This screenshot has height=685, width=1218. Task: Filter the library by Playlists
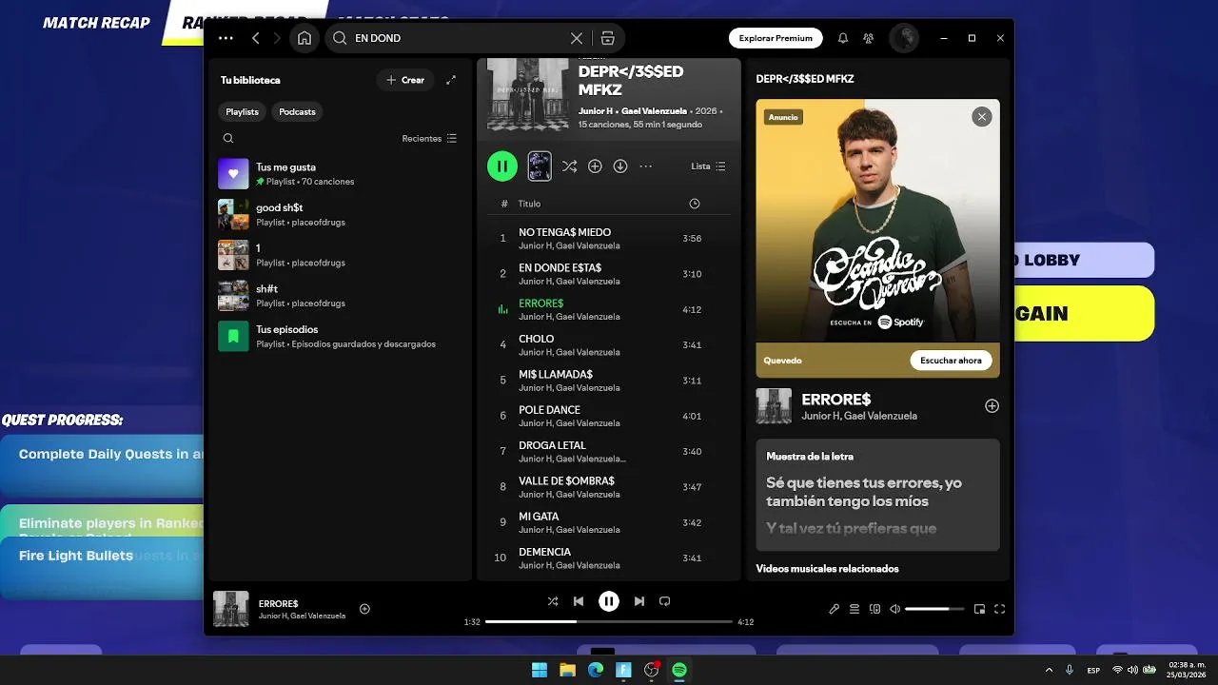242,111
